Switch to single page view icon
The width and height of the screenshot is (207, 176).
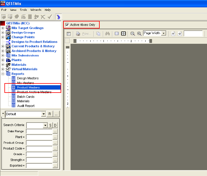(x=117, y=34)
